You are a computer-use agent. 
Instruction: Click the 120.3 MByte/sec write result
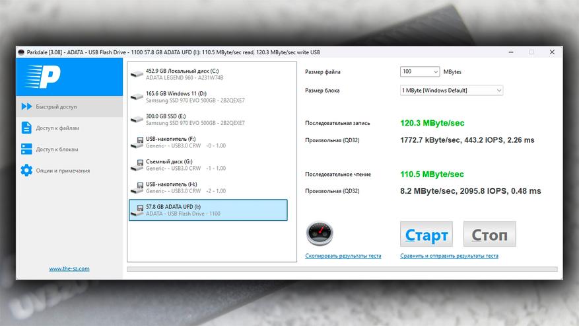pos(432,123)
